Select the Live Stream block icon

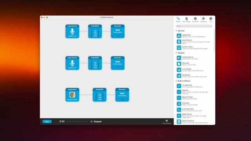point(179,70)
